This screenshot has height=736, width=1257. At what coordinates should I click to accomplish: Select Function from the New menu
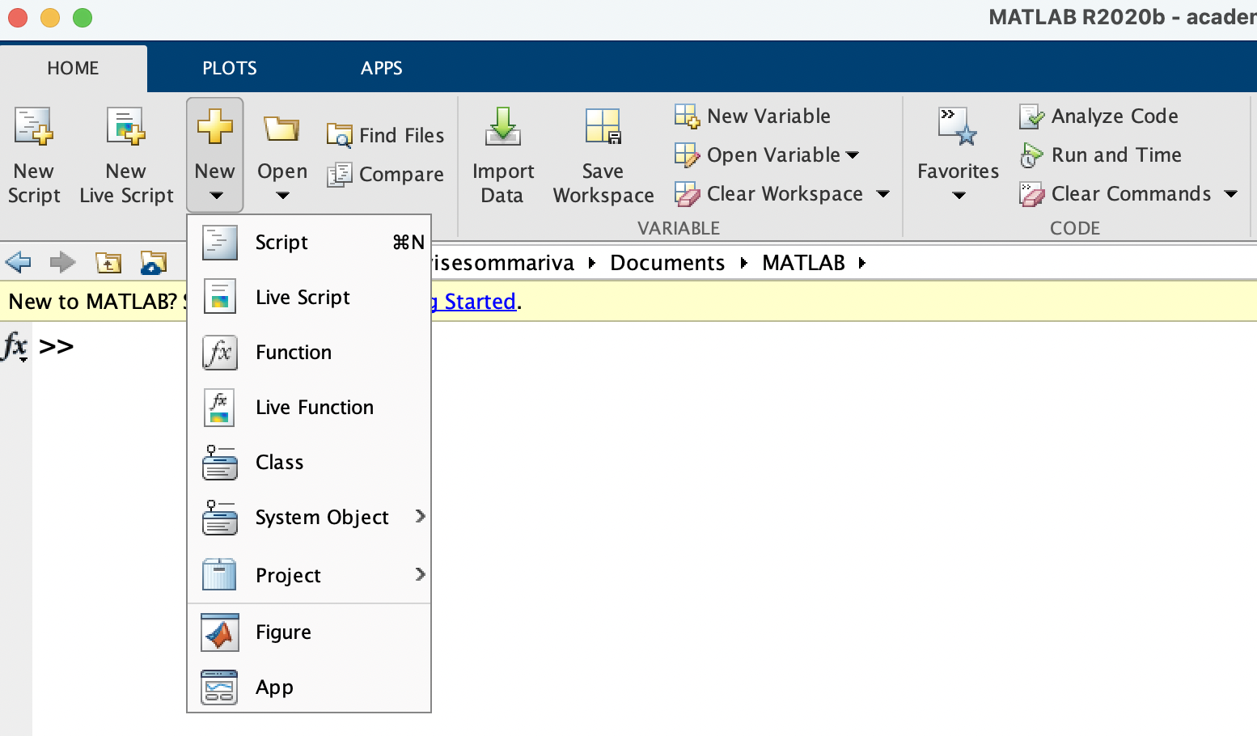(x=309, y=352)
